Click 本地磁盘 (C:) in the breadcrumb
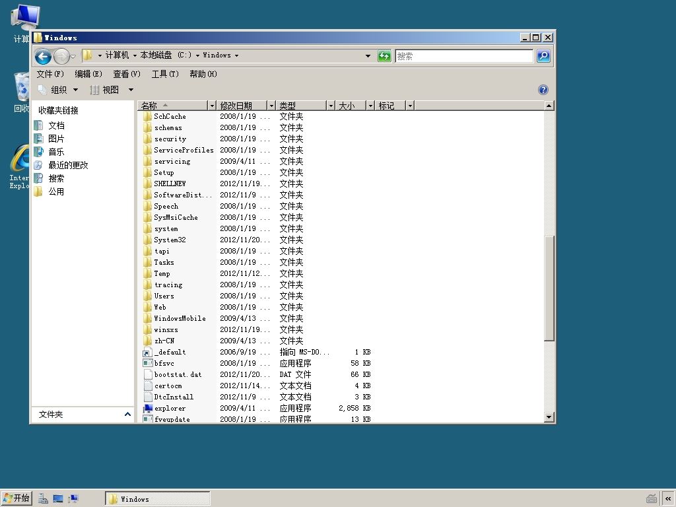The width and height of the screenshot is (676, 507). [166, 55]
